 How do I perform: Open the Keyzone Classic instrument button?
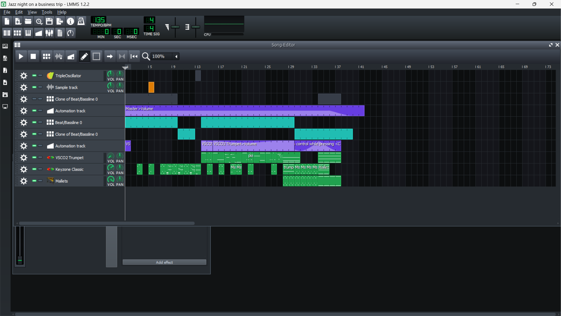click(75, 169)
